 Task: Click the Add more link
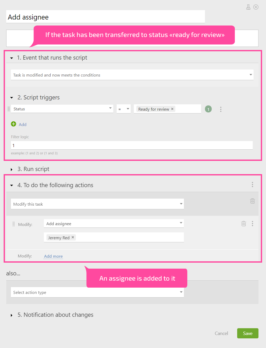(53, 256)
